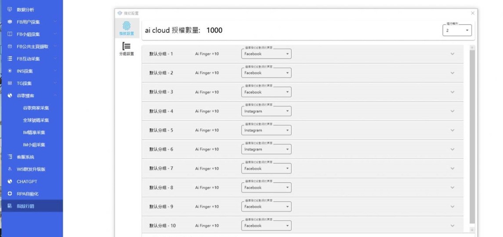Collapse the 谷歌獲客 submenu chevron

pos(55,96)
